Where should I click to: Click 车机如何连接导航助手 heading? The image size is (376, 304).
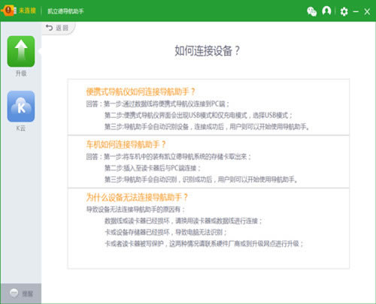tap(126, 144)
